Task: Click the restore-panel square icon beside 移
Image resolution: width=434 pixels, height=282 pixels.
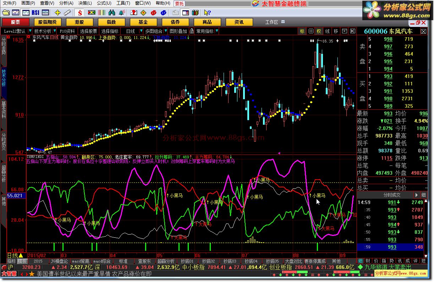Action: pos(344,31)
